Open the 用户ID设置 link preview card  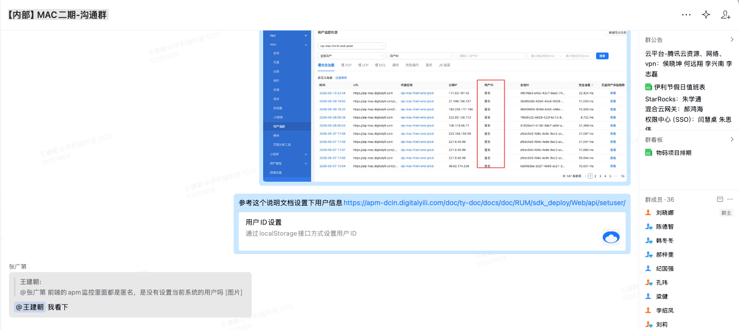click(432, 231)
